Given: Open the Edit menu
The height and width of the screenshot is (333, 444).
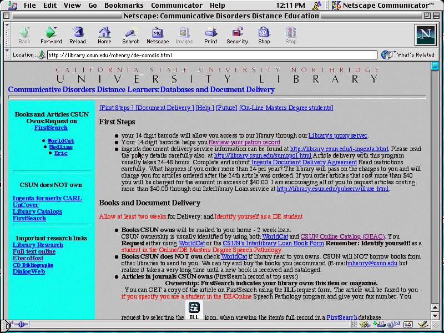Looking at the screenshot, I should 50,5.
